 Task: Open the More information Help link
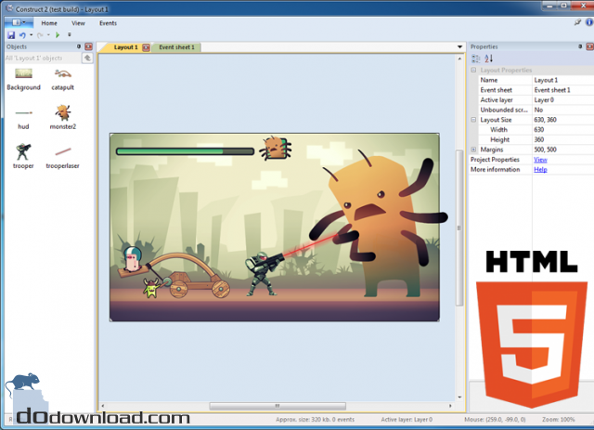coord(540,170)
